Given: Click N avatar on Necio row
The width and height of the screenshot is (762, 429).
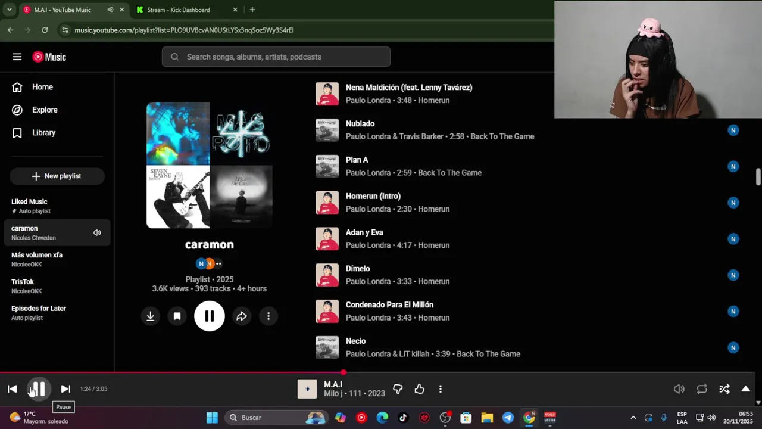Looking at the screenshot, I should pos(733,347).
